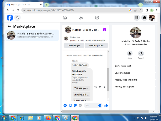This screenshot has height=121, width=161.
Task: Share this page via the share icon
Action: pos(135,10)
